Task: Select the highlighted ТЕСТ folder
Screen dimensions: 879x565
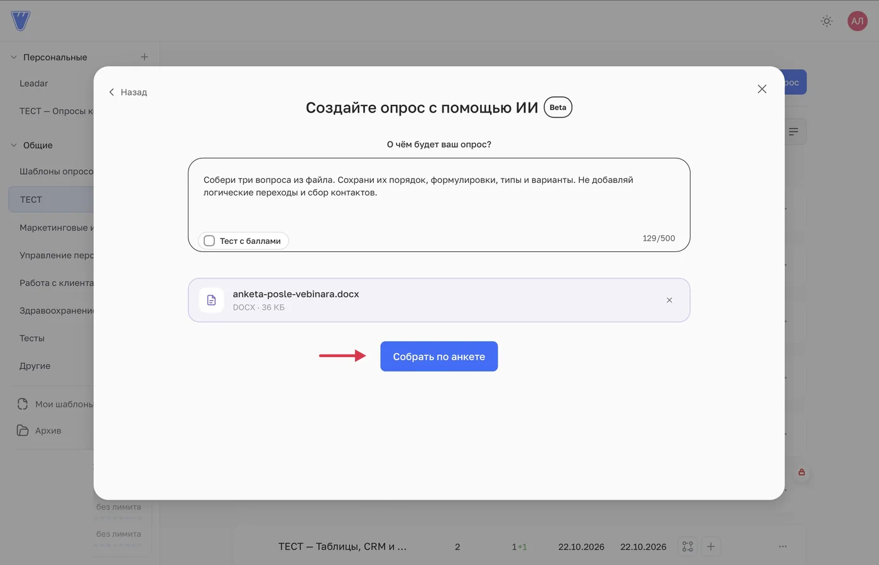Action: pyautogui.click(x=51, y=200)
